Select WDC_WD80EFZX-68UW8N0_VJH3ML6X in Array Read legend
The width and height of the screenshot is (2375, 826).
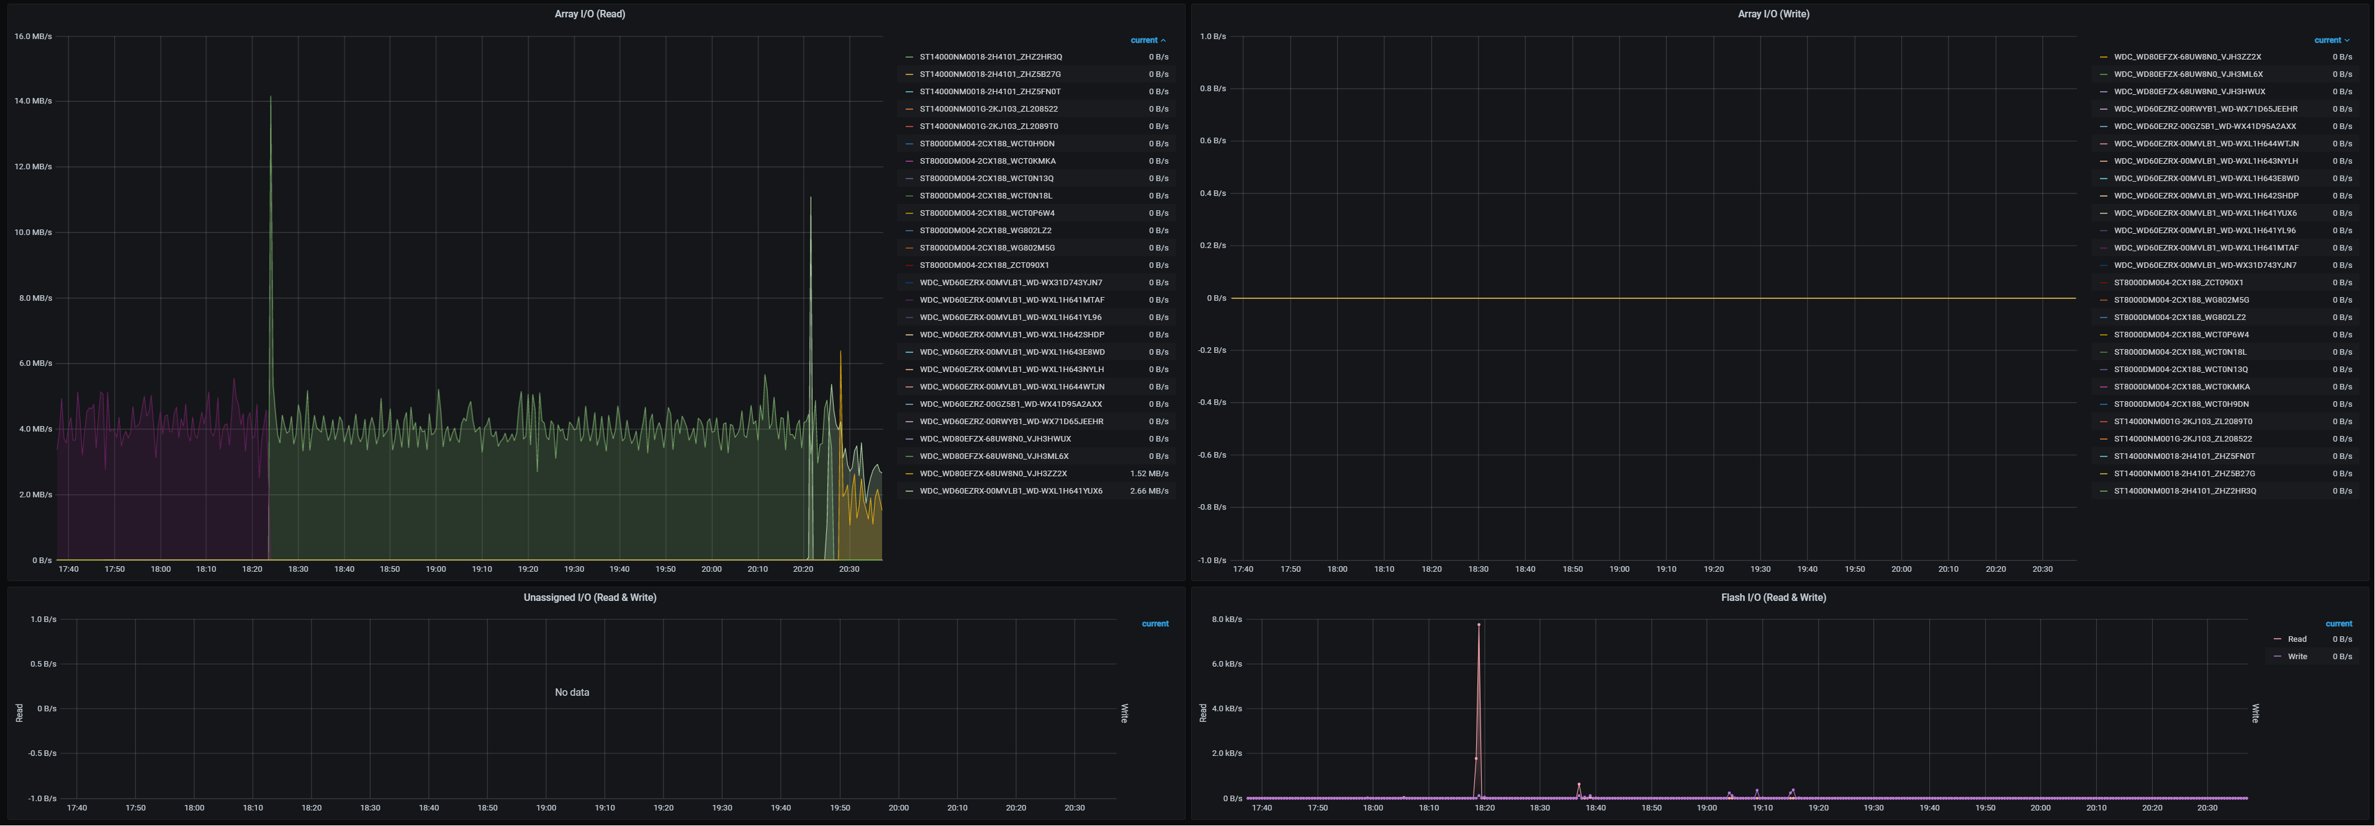point(994,456)
